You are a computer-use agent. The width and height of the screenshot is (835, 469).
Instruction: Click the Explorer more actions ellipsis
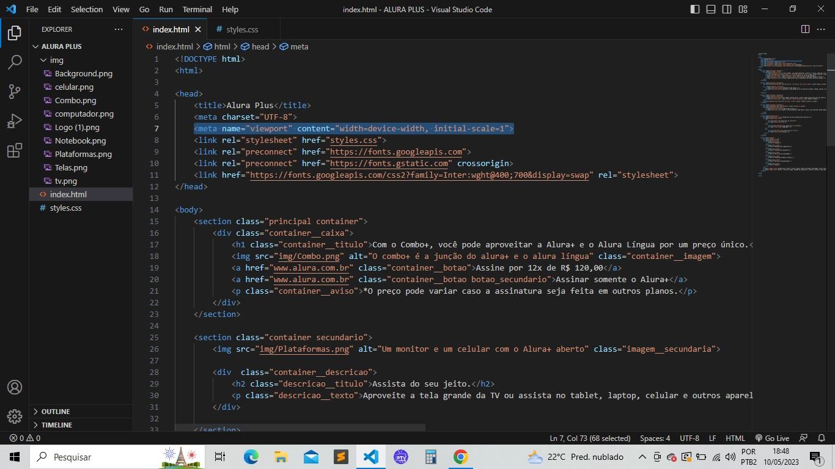coord(118,29)
